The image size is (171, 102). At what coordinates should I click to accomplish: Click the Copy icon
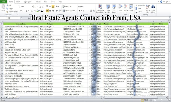click(x=7, y=9)
